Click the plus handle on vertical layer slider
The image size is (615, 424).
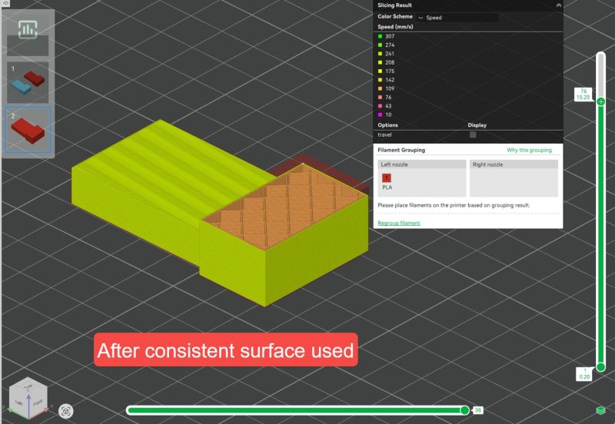point(600,101)
